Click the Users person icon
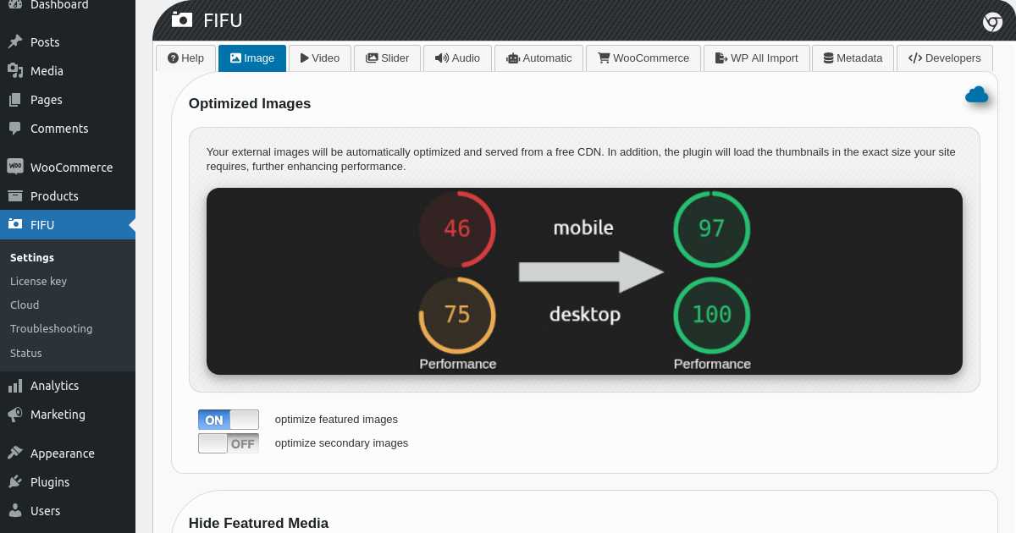 [x=15, y=511]
